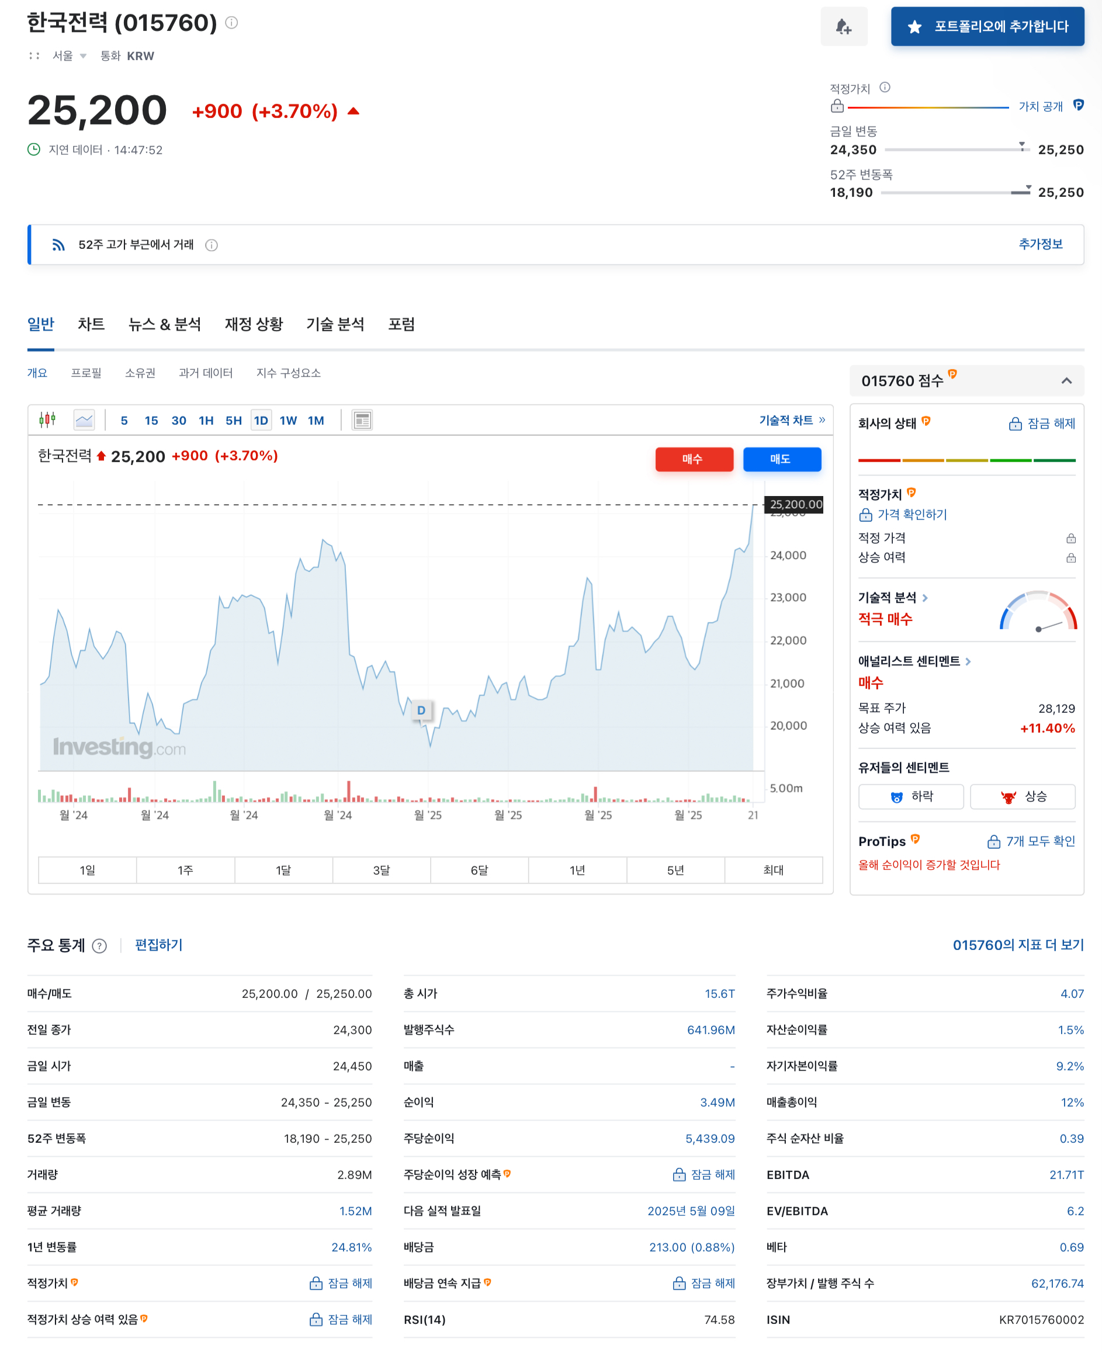Click 편집하기 link for key stats
Screen dimensions: 1102x1352
(159, 945)
